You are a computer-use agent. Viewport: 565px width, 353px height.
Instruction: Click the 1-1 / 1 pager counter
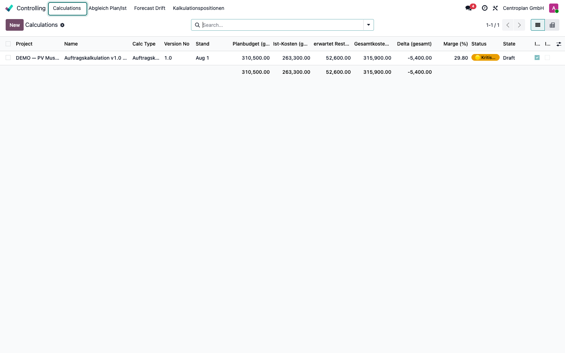pyautogui.click(x=493, y=25)
